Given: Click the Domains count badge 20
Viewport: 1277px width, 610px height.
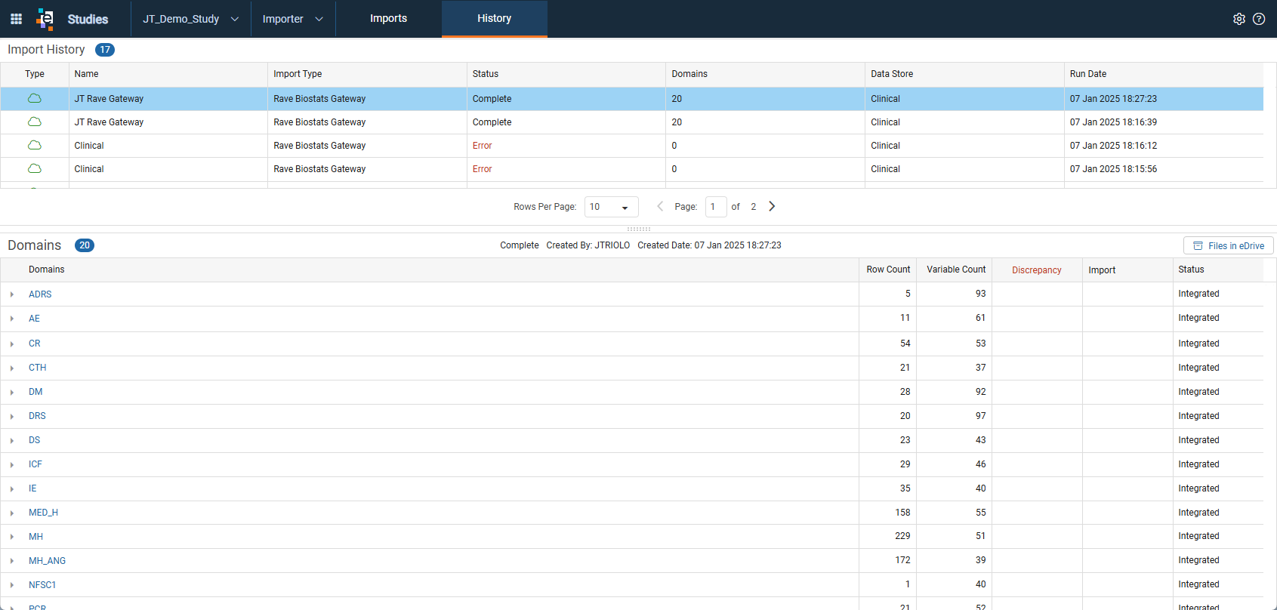Looking at the screenshot, I should [85, 245].
